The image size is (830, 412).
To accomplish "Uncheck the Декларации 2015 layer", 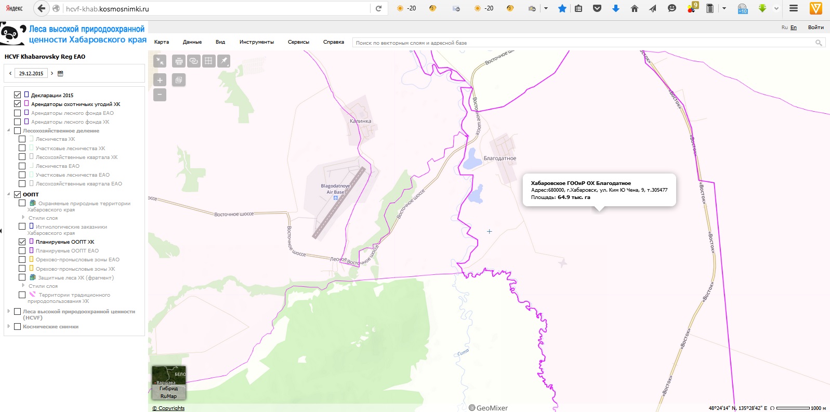I will click(18, 95).
